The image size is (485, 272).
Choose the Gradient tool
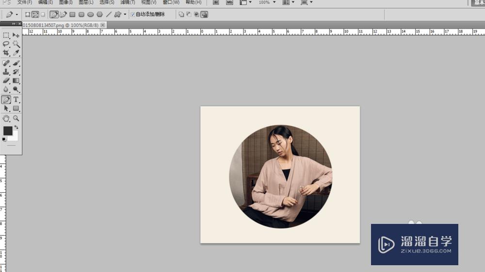pos(16,81)
